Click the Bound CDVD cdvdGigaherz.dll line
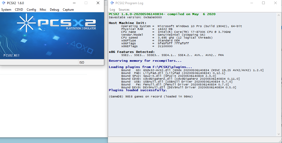 180,79
